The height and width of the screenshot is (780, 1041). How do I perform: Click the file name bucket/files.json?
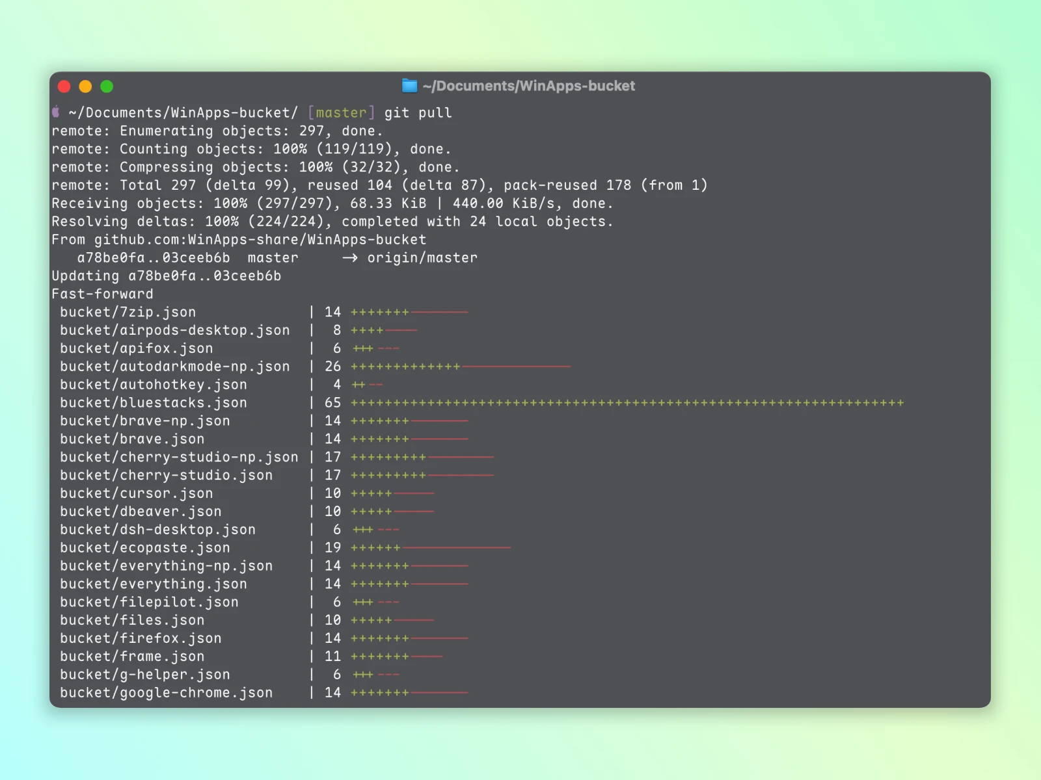132,621
